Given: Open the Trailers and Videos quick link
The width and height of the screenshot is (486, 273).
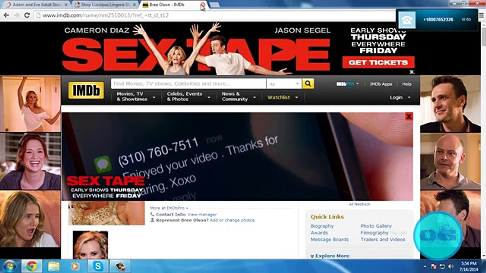Looking at the screenshot, I should (383, 239).
